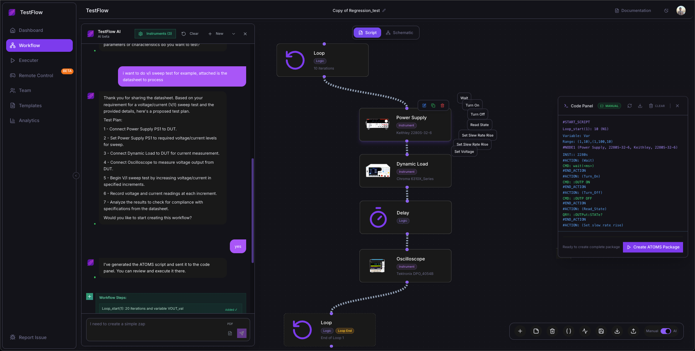Download the script from the Code Panel
This screenshot has width=695, height=351.
[x=640, y=106]
